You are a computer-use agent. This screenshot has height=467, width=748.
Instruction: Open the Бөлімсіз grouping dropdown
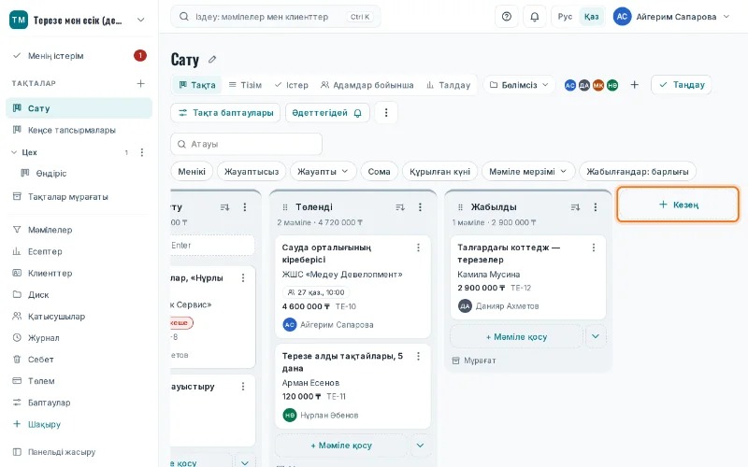519,85
